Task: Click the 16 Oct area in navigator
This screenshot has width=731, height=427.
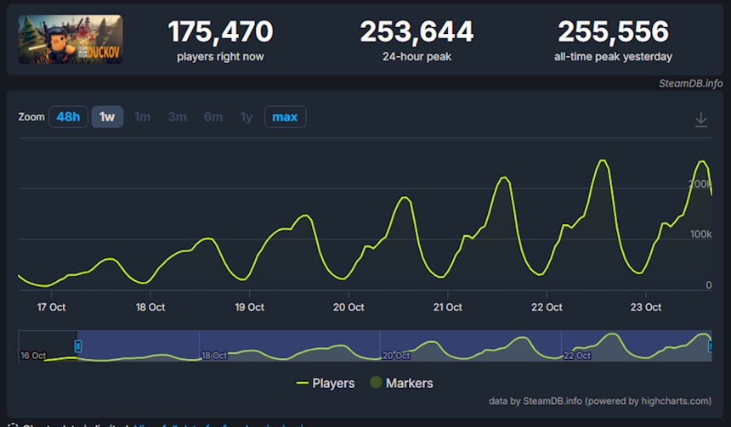Action: click(x=34, y=355)
